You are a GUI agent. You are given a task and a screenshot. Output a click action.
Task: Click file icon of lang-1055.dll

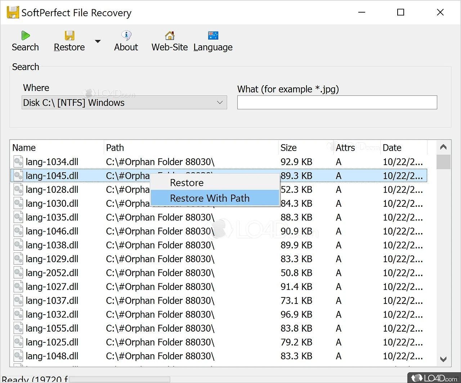click(18, 328)
